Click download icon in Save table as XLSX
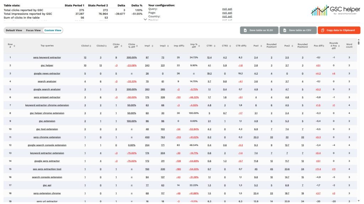This screenshot has width=364, height=204. 245,30
